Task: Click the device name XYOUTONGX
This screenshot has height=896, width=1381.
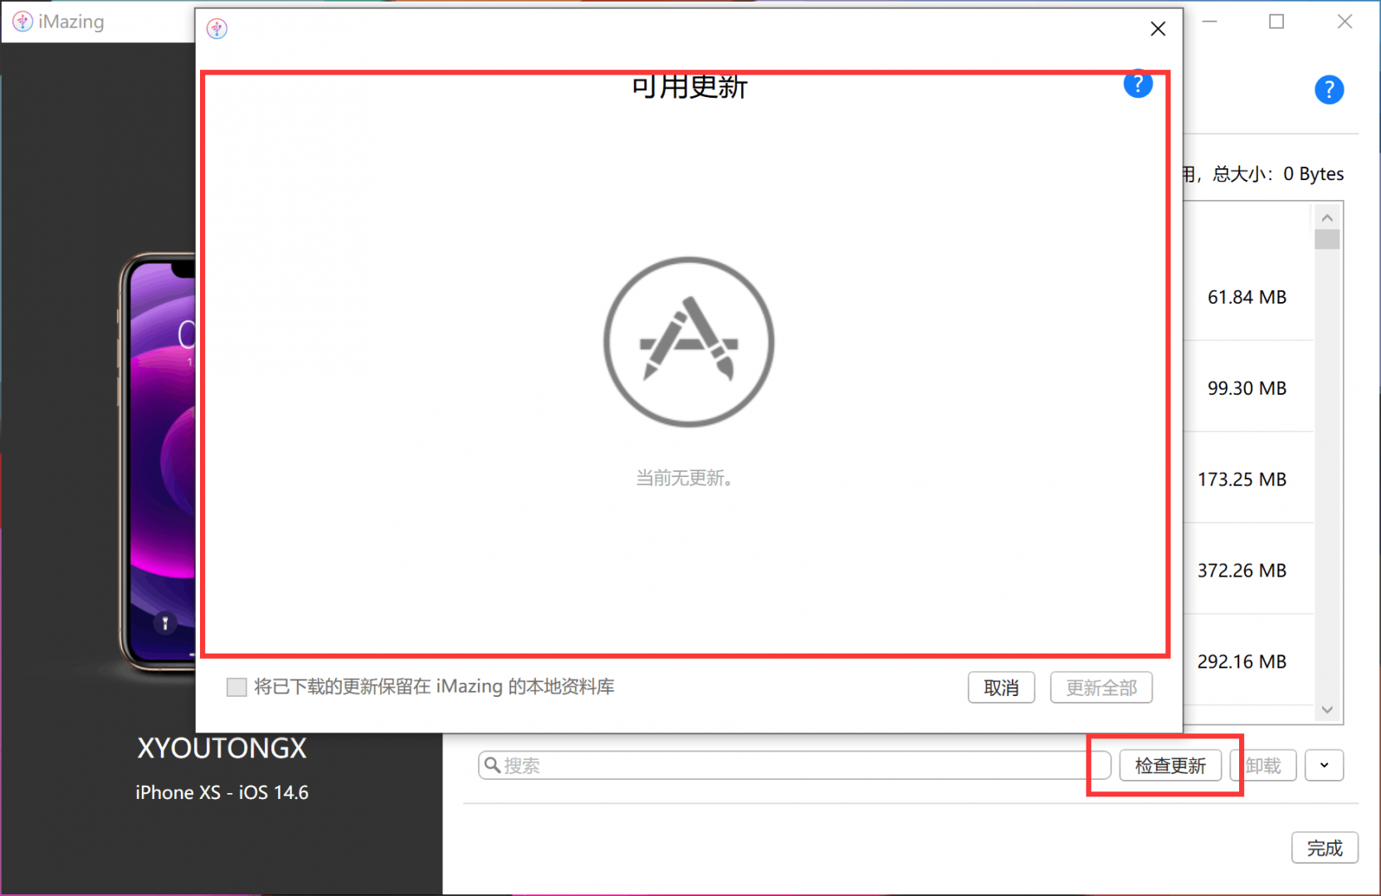Action: pyautogui.click(x=222, y=748)
